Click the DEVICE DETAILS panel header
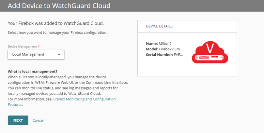This screenshot has height=133, width=264. pyautogui.click(x=159, y=26)
